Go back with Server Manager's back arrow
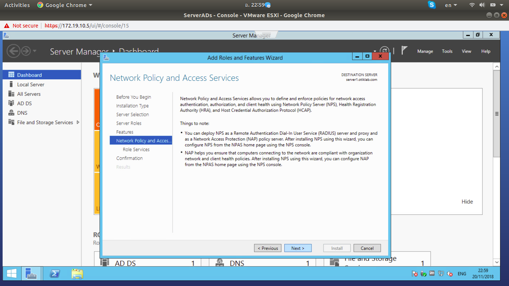Viewport: 509px width, 286px height. coord(13,51)
